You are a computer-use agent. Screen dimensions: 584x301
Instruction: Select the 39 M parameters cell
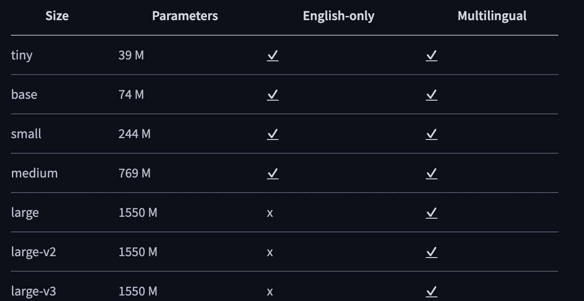click(x=131, y=55)
